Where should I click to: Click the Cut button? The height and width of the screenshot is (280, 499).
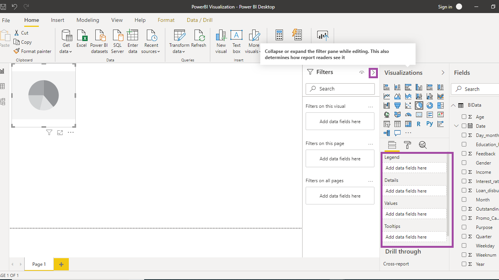[x=21, y=33]
